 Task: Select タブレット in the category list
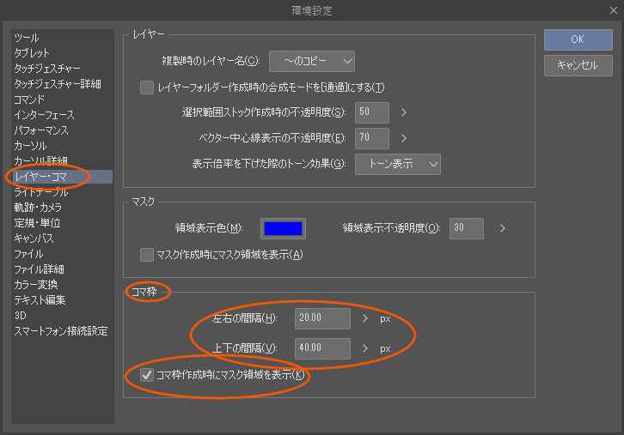[x=32, y=53]
